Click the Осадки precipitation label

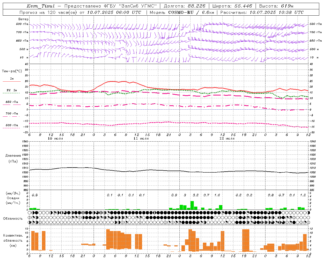tap(13, 198)
